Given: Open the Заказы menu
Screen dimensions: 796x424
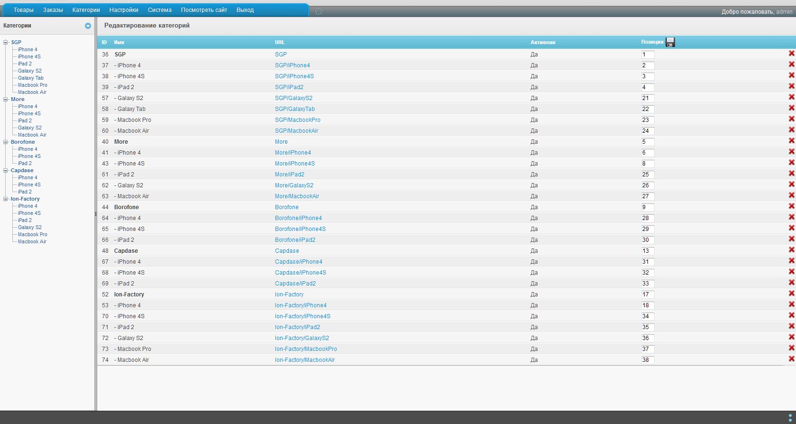Looking at the screenshot, I should [53, 10].
